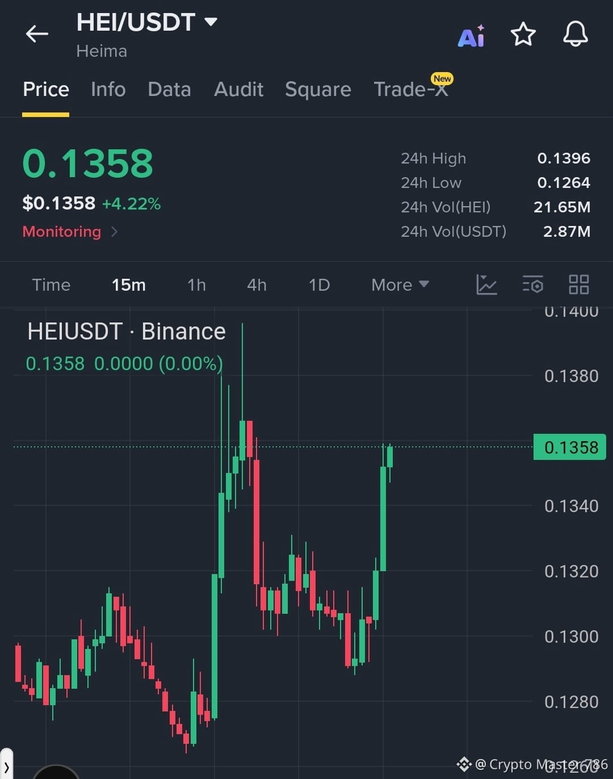
Task: Select the 15m chart interval
Action: tap(129, 284)
